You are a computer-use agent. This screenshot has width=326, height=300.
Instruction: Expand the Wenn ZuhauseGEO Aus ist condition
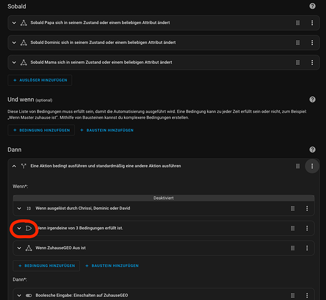point(19,248)
